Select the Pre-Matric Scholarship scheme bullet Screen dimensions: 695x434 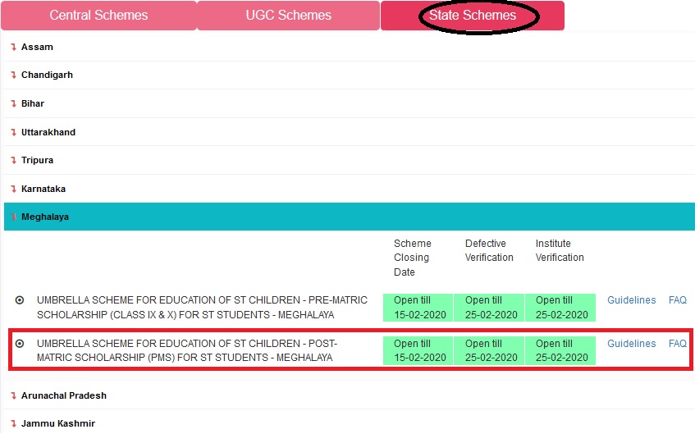click(20, 300)
